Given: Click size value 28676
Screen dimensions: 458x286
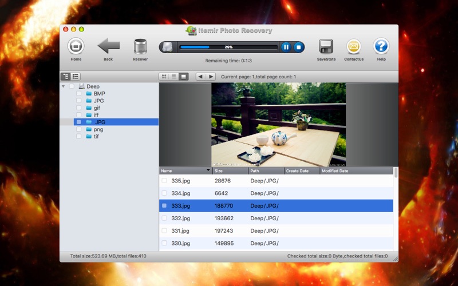Looking at the screenshot, I should tap(223, 181).
